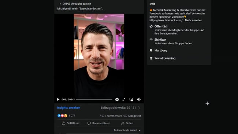Open Insights ansehen link
Viewport: 238px width, 134px height.
pyautogui.click(x=68, y=108)
